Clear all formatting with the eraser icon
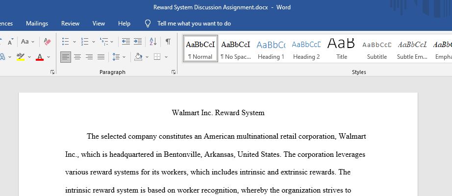The width and height of the screenshot is (452, 196). (x=47, y=42)
